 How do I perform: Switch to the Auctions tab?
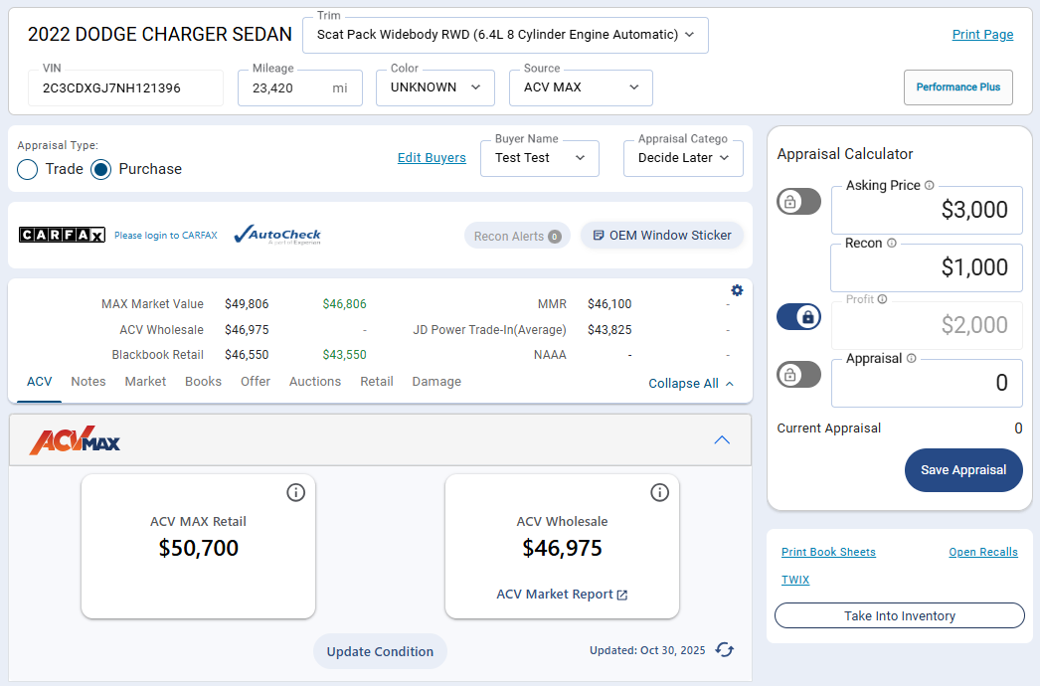click(315, 382)
